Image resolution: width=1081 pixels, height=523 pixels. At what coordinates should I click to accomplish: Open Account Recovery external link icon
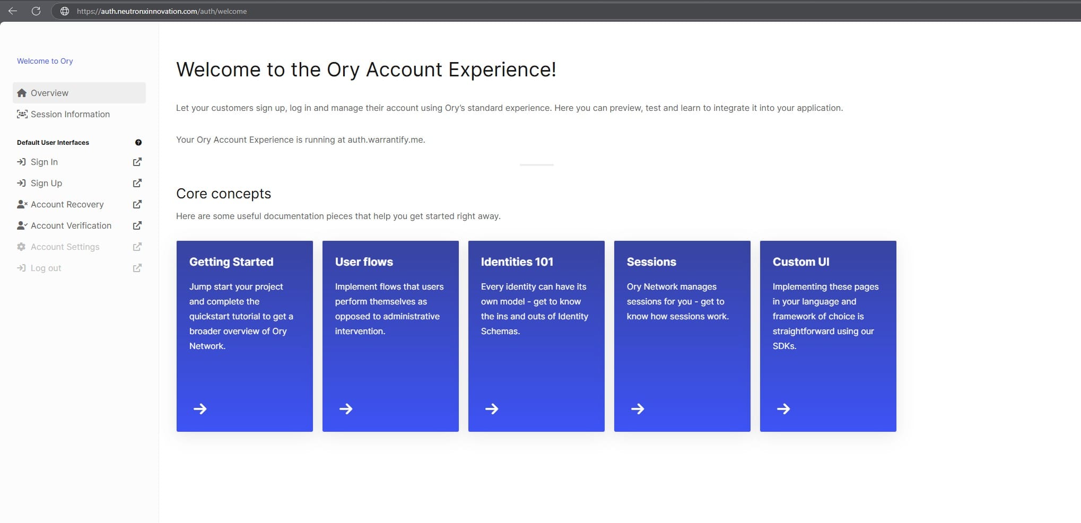tap(137, 204)
